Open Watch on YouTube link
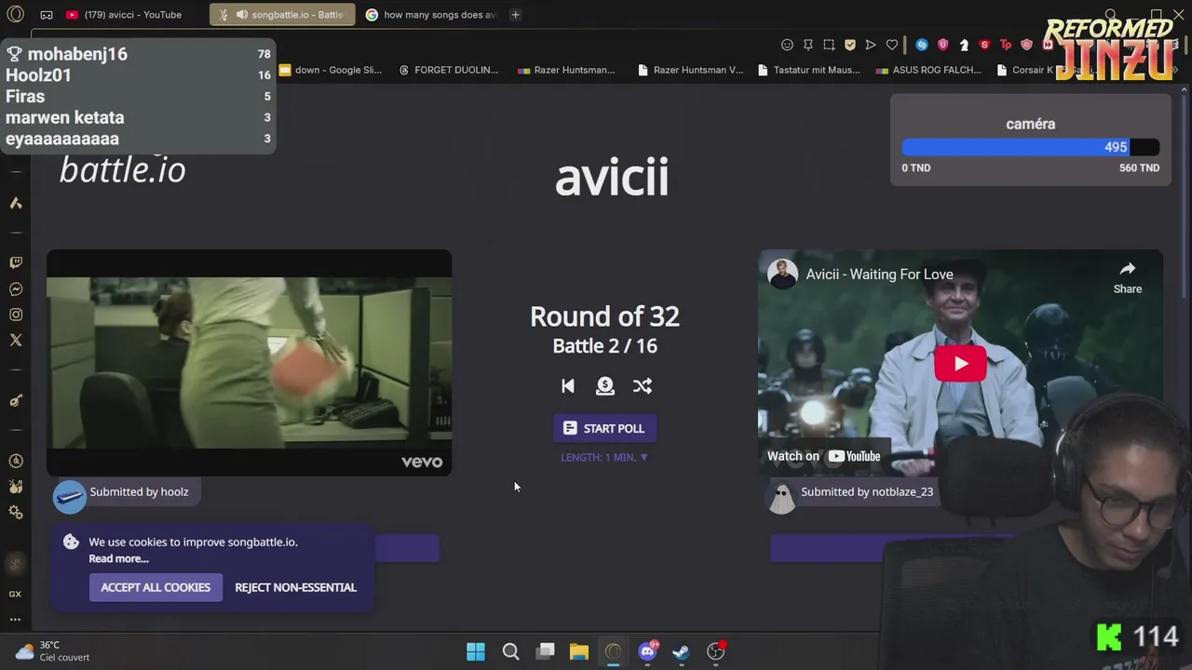 (x=824, y=456)
